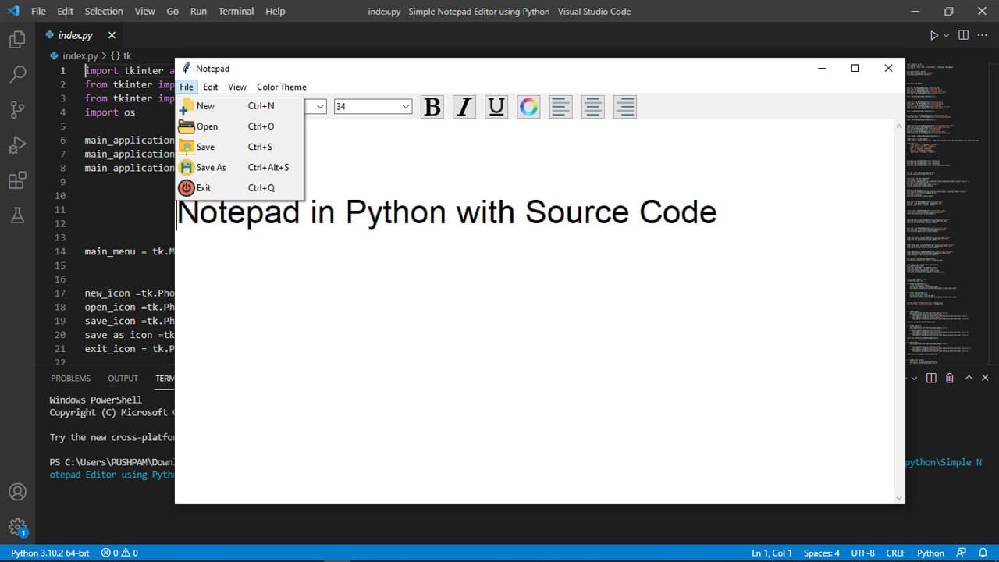Open the Source Control panel
The image size is (999, 562).
(17, 109)
